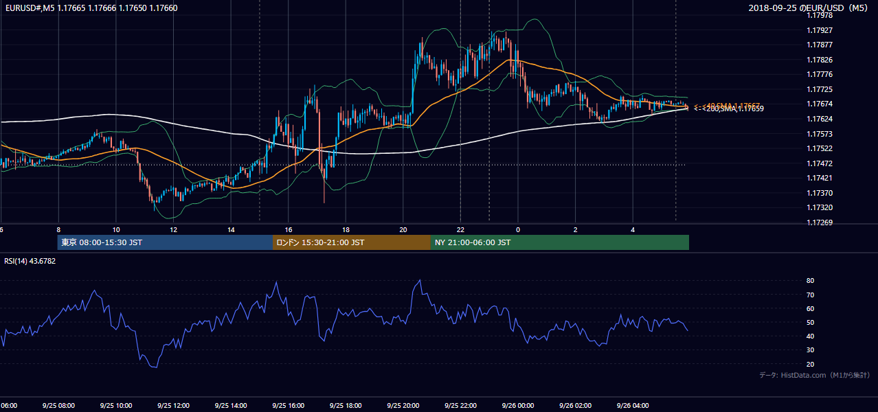878x412 pixels.
Task: Click the 200 SMA 1.17659 label
Action: (x=729, y=108)
